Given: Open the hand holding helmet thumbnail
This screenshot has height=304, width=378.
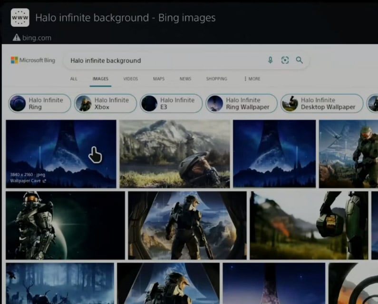Looking at the screenshot, I should (309, 226).
